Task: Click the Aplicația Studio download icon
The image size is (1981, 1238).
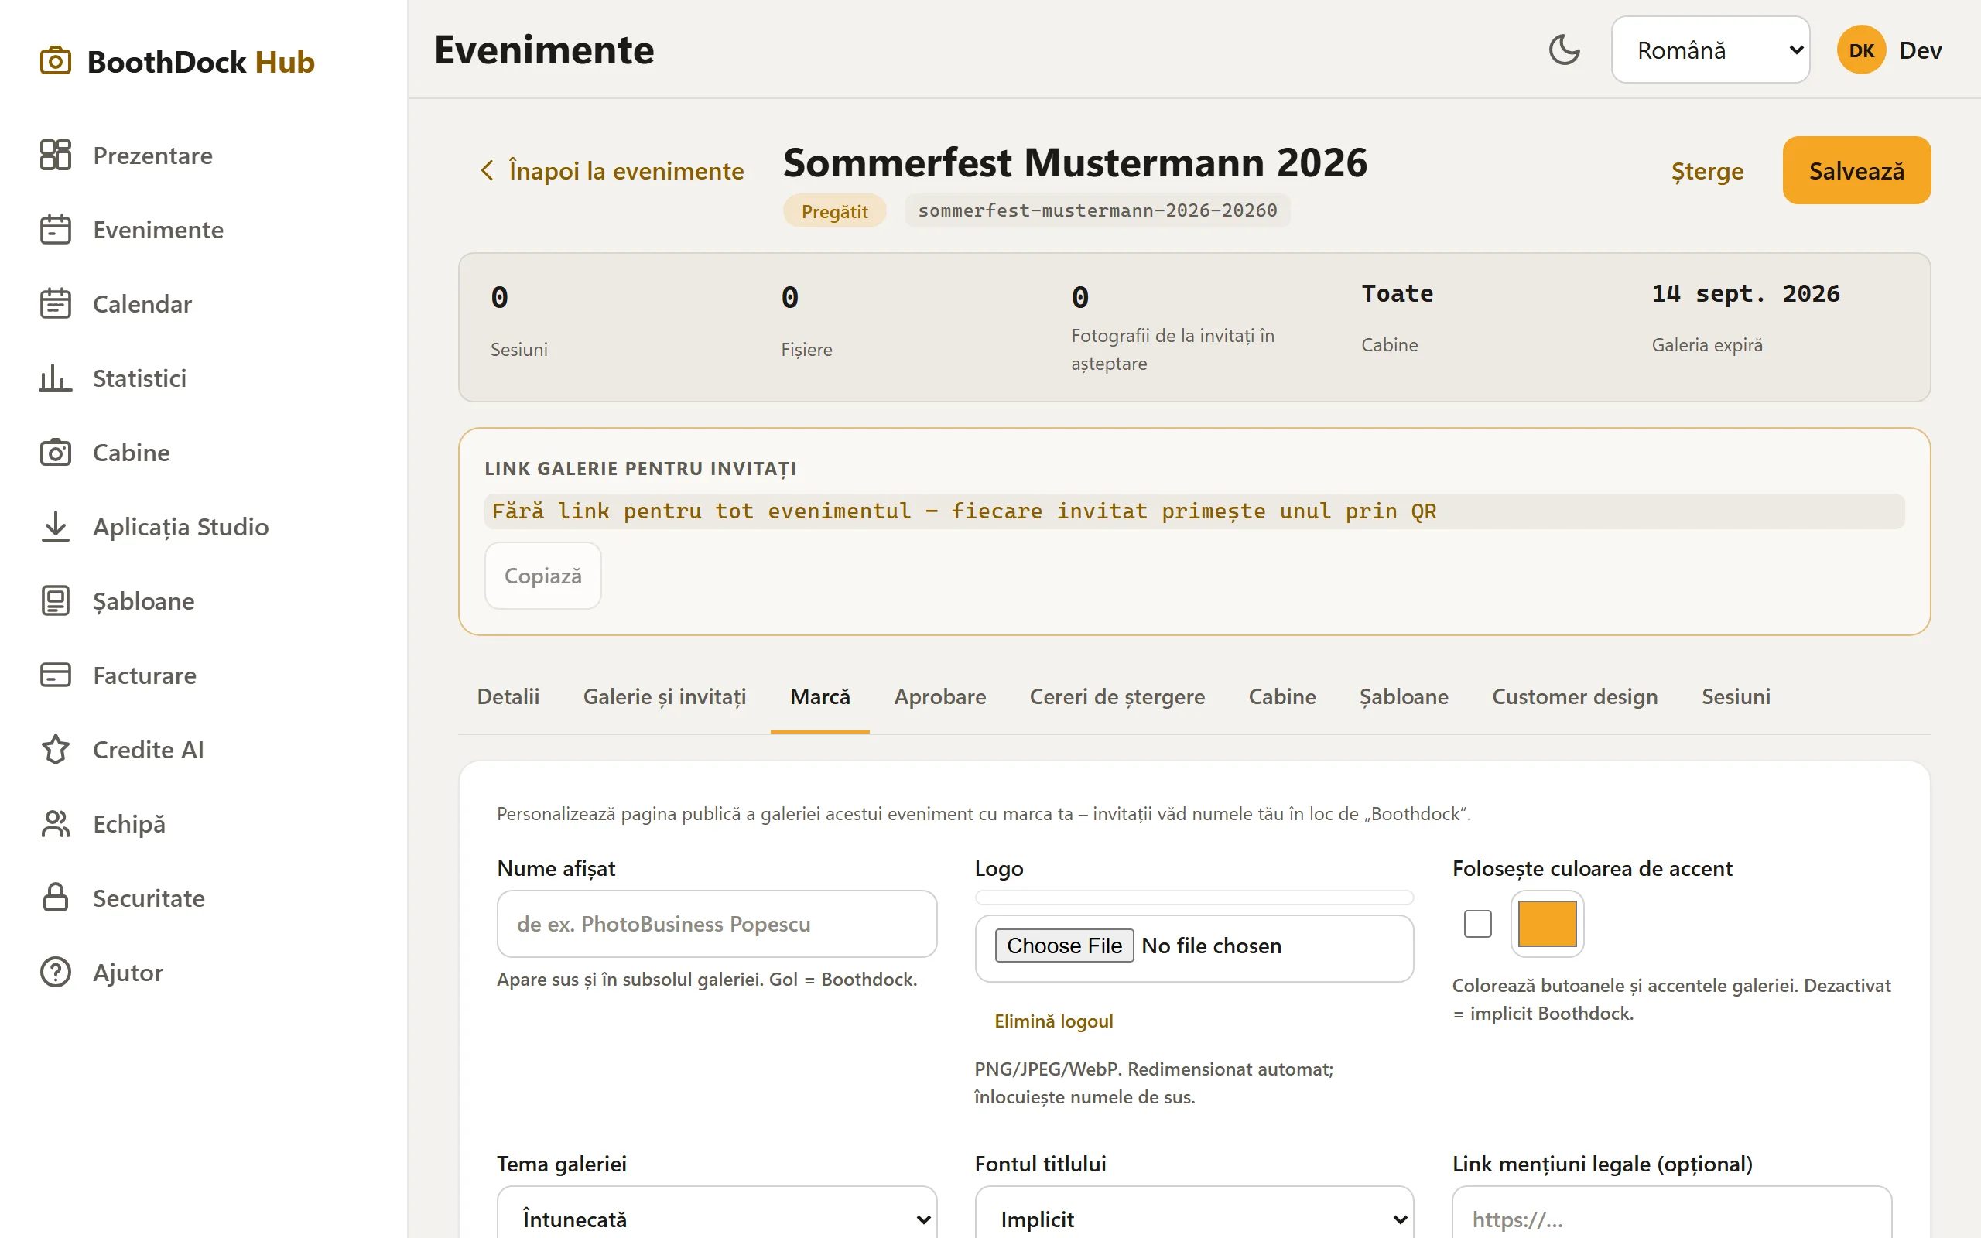Action: 56,526
